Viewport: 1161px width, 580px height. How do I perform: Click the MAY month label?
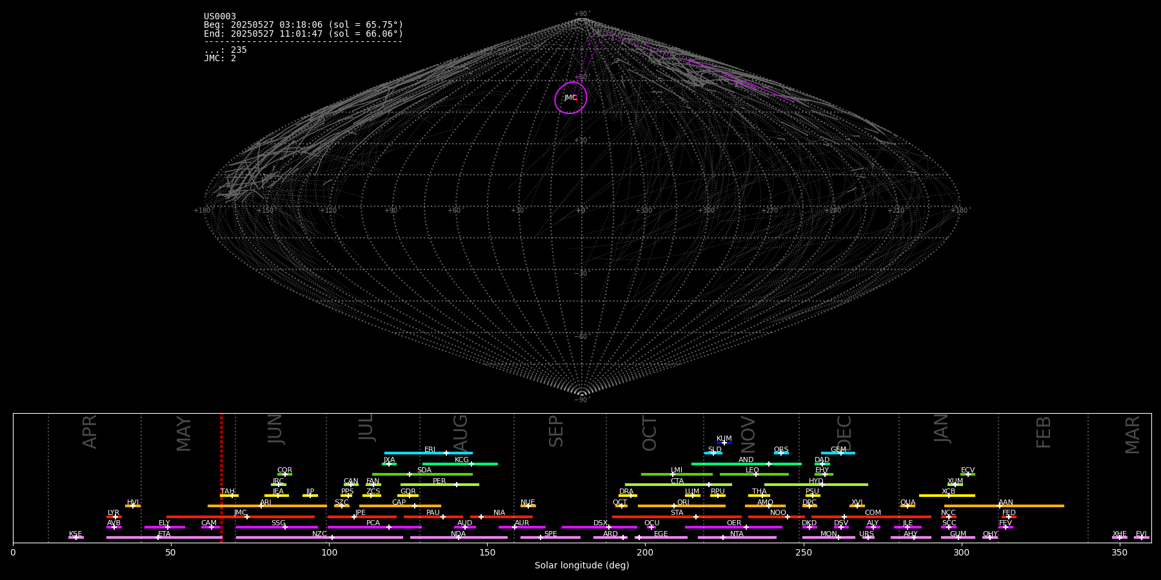(x=184, y=433)
